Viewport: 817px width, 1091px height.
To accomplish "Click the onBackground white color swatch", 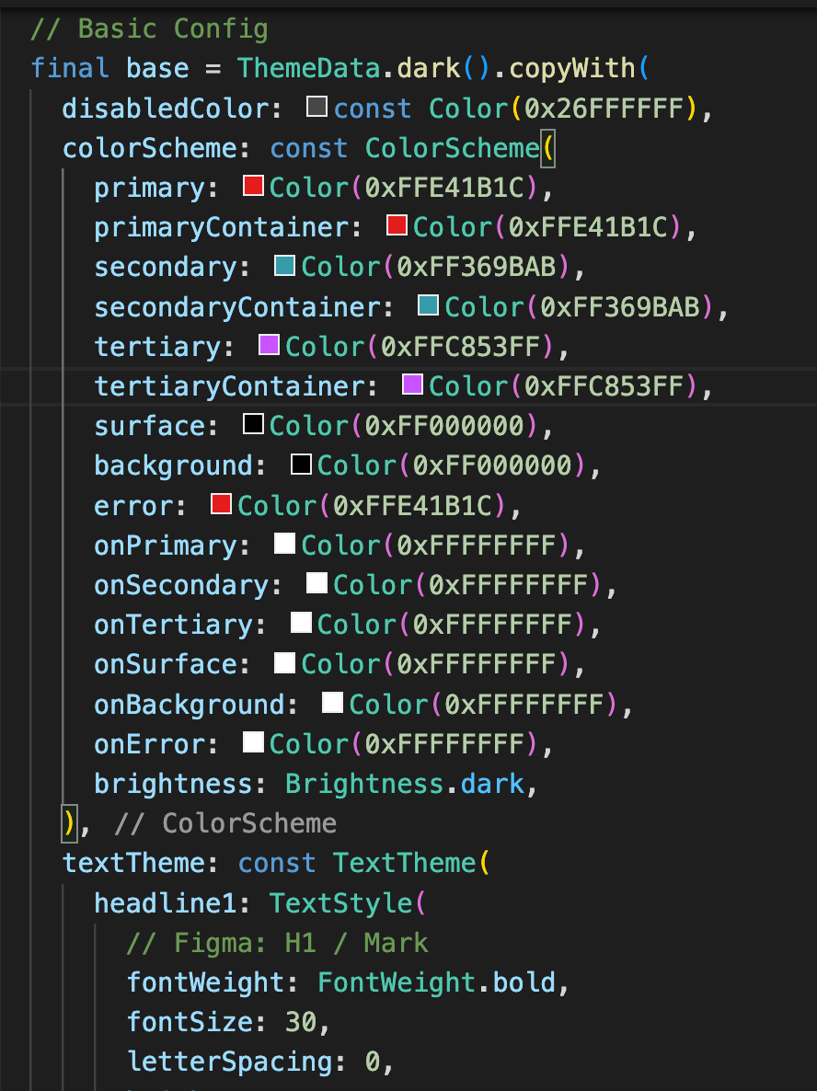I will tap(333, 703).
